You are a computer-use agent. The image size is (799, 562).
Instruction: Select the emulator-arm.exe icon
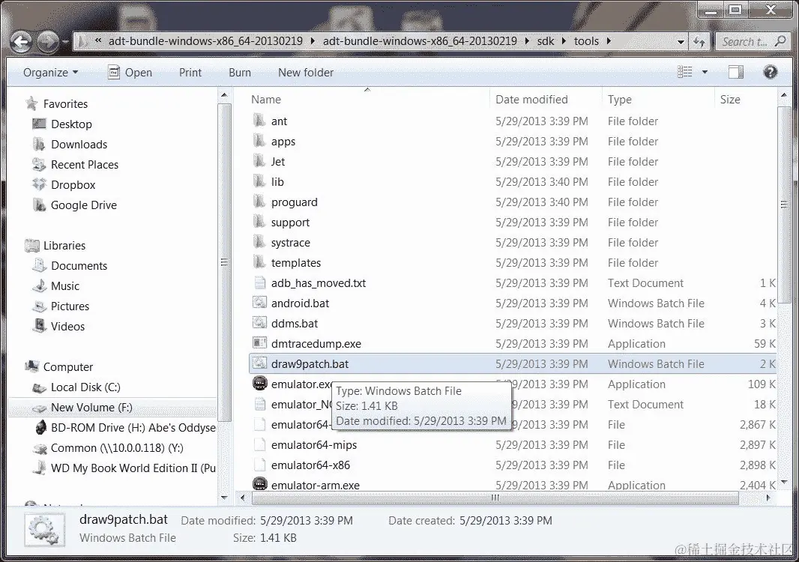coord(260,483)
